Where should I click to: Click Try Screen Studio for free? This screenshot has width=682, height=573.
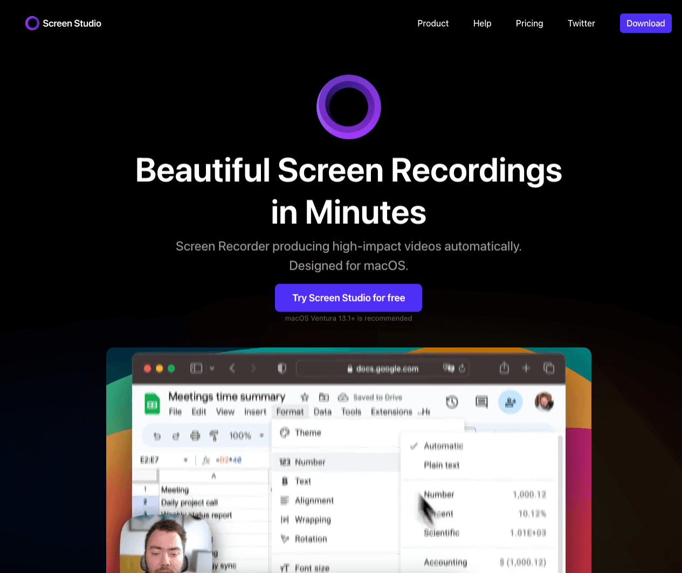pos(348,298)
